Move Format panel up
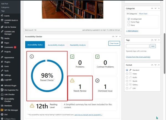Image resolution: width=166 pixels, height=120 pixels. (x=152, y=65)
